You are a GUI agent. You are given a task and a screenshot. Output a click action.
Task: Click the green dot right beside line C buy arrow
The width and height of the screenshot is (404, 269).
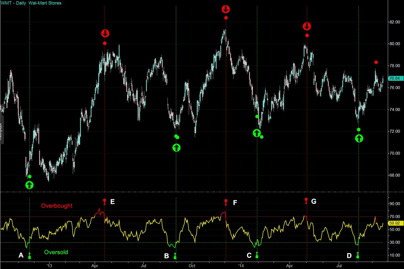pyautogui.click(x=262, y=137)
